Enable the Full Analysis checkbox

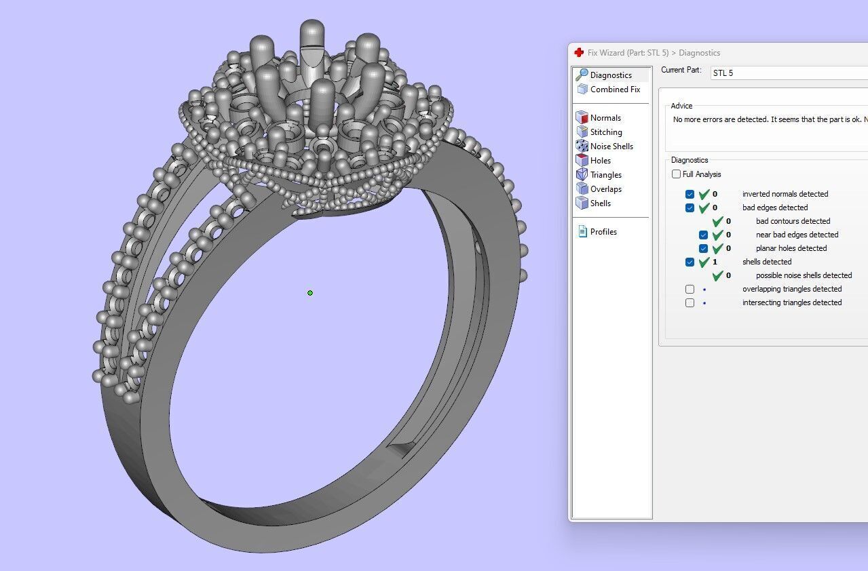pyautogui.click(x=676, y=174)
